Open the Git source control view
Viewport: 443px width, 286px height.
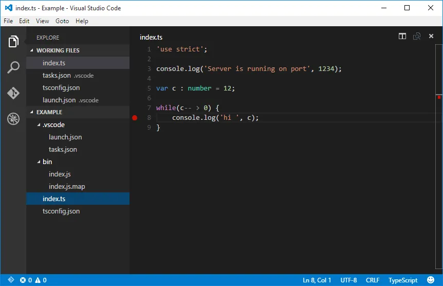coord(13,93)
